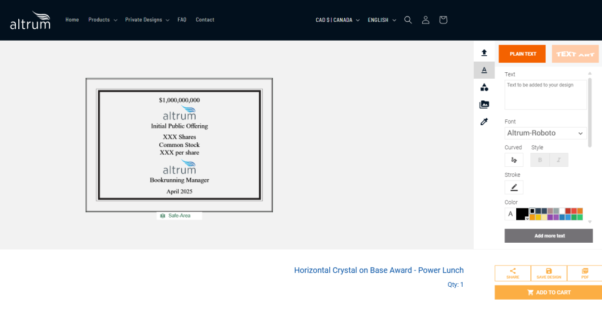Select 'Bookrunning Manager' text on design

[x=179, y=180]
